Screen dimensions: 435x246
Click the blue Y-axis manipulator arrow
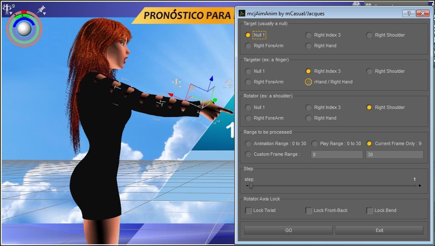coord(211,78)
